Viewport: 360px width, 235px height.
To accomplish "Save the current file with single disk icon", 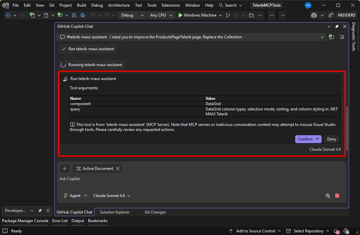I will pos(74,15).
